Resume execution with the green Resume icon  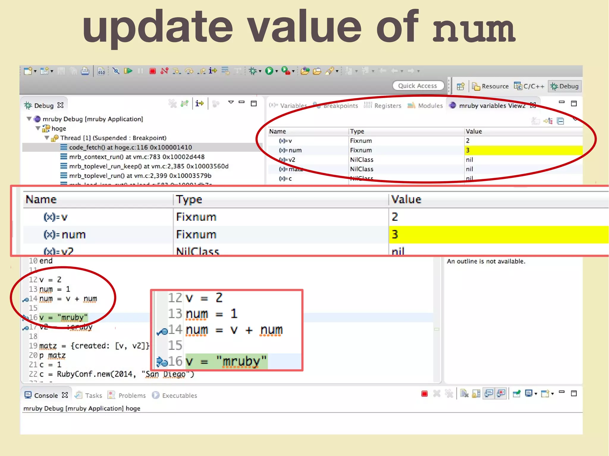(x=128, y=71)
